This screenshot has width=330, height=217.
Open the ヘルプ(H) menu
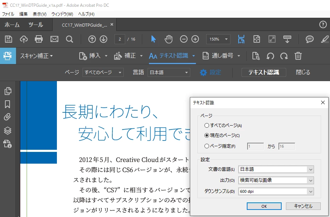tap(86, 14)
